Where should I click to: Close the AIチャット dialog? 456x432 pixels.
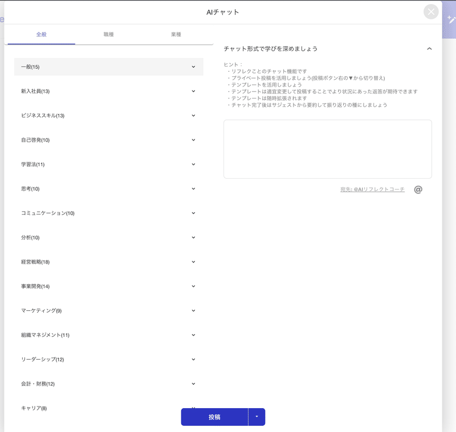[431, 12]
